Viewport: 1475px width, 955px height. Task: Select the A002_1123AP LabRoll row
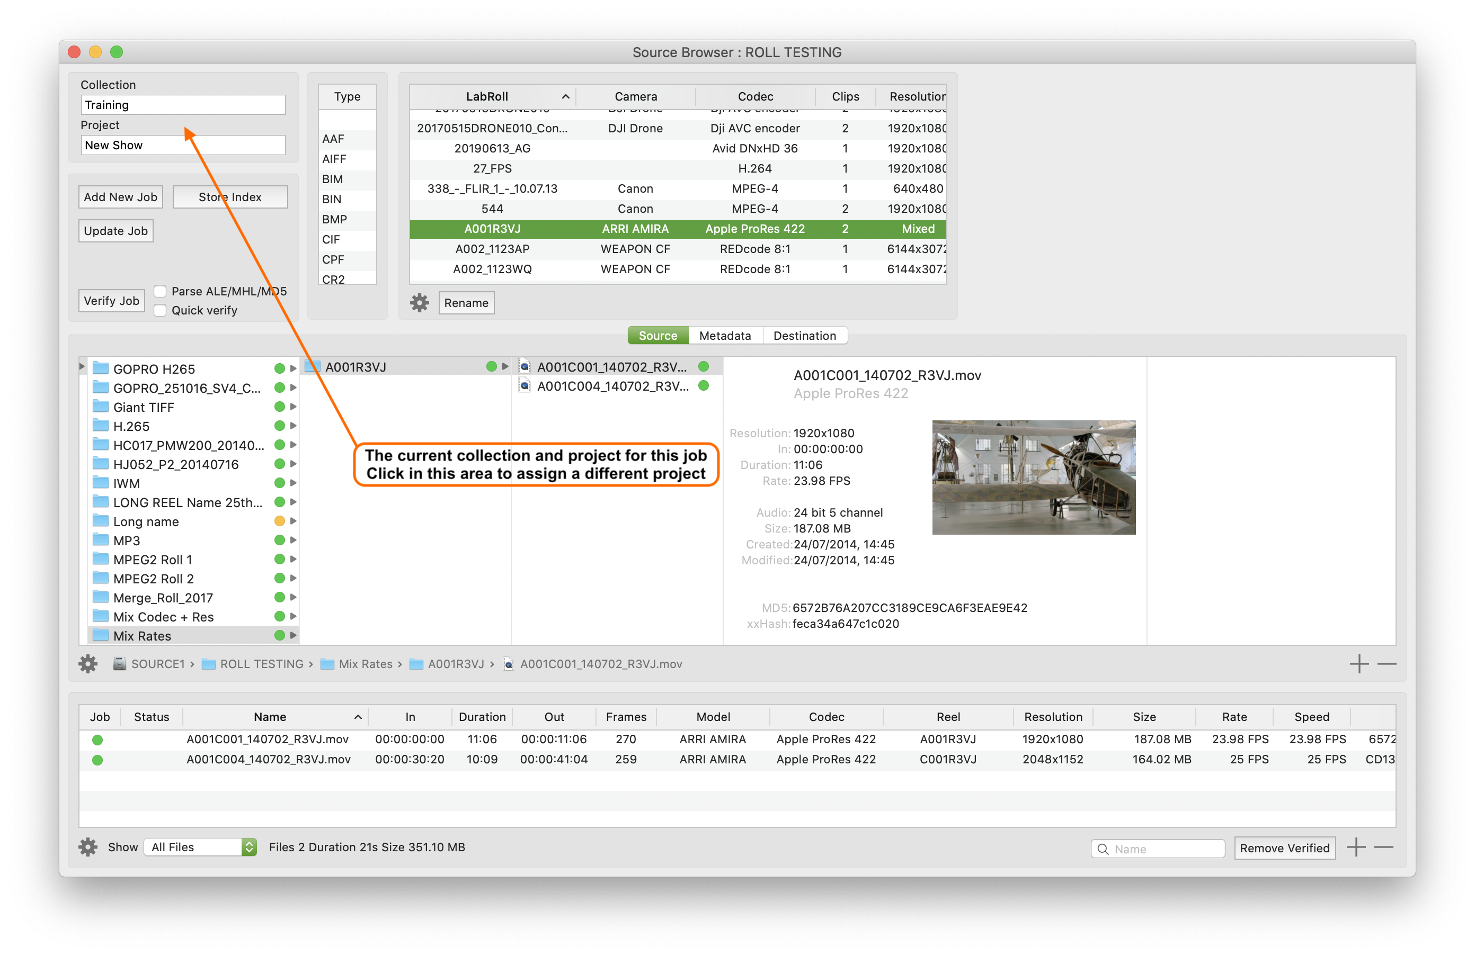(678, 249)
